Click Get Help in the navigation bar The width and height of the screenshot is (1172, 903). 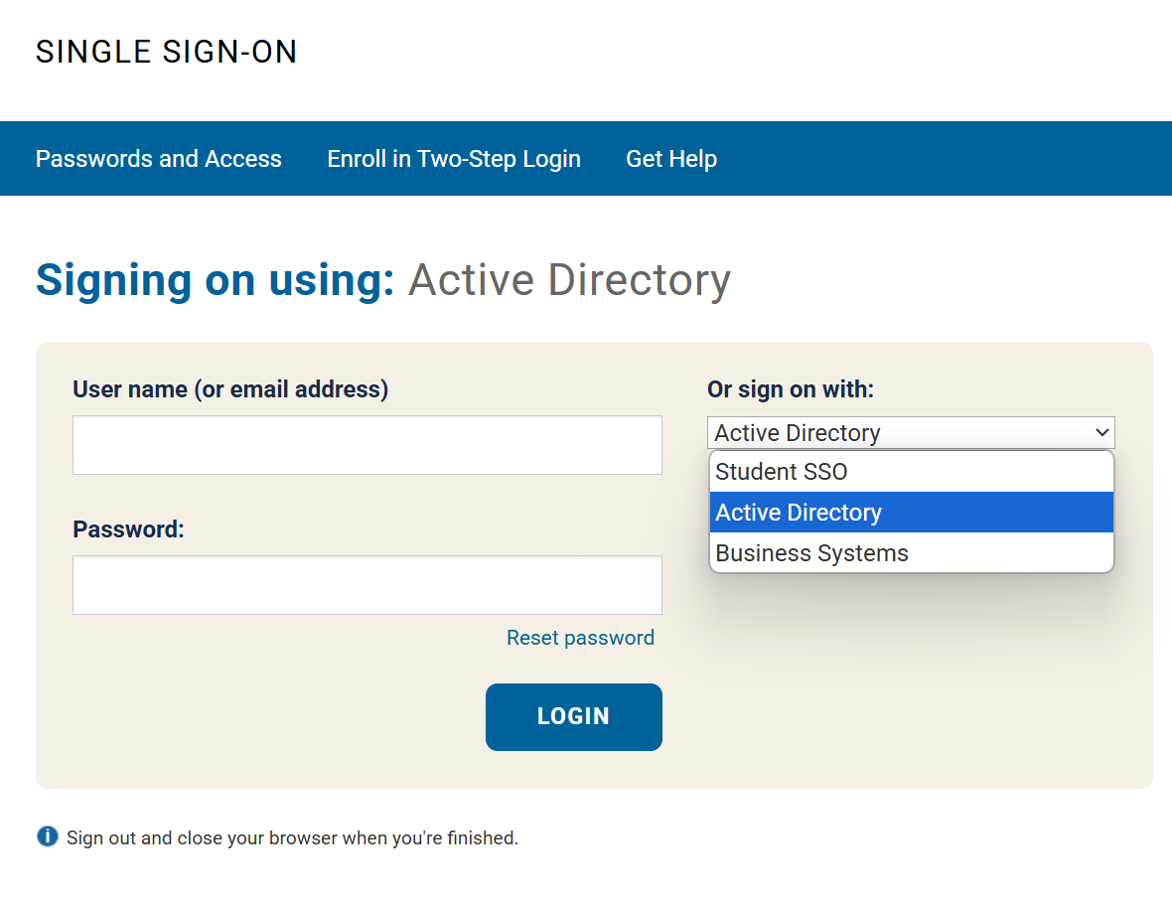671,158
